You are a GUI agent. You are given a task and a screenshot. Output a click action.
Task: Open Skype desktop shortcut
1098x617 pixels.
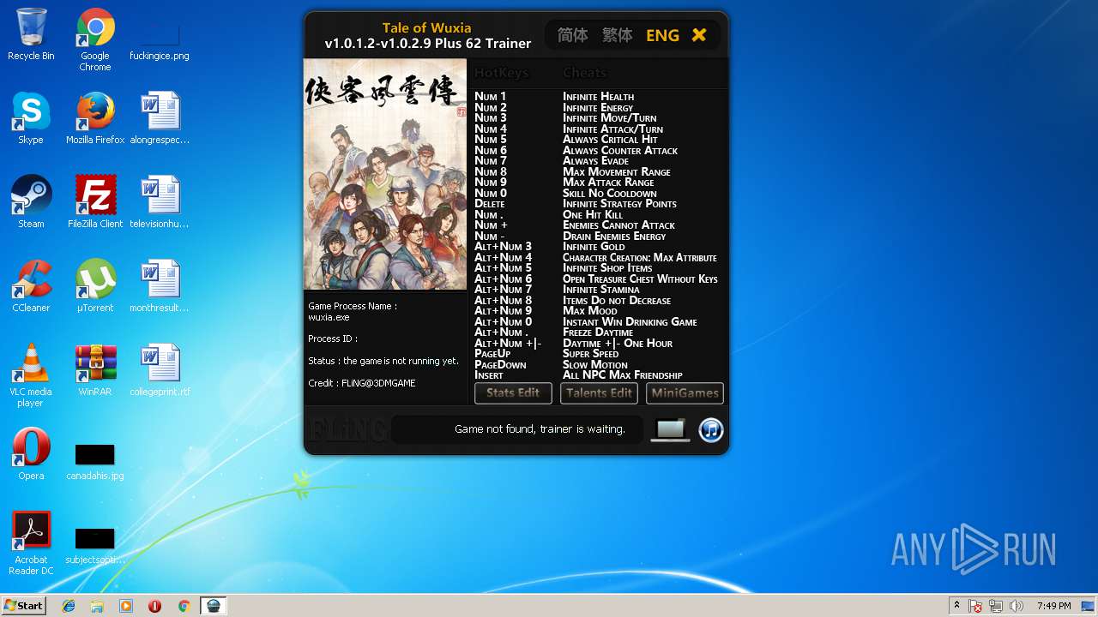[31, 118]
